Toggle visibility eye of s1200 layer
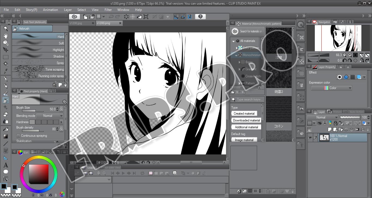This screenshot has height=198, width=372. pos(310,138)
